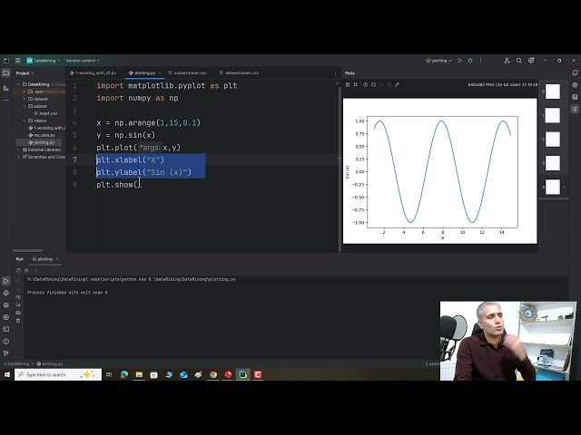Open Search Everywhere magnifier icon

[518, 61]
